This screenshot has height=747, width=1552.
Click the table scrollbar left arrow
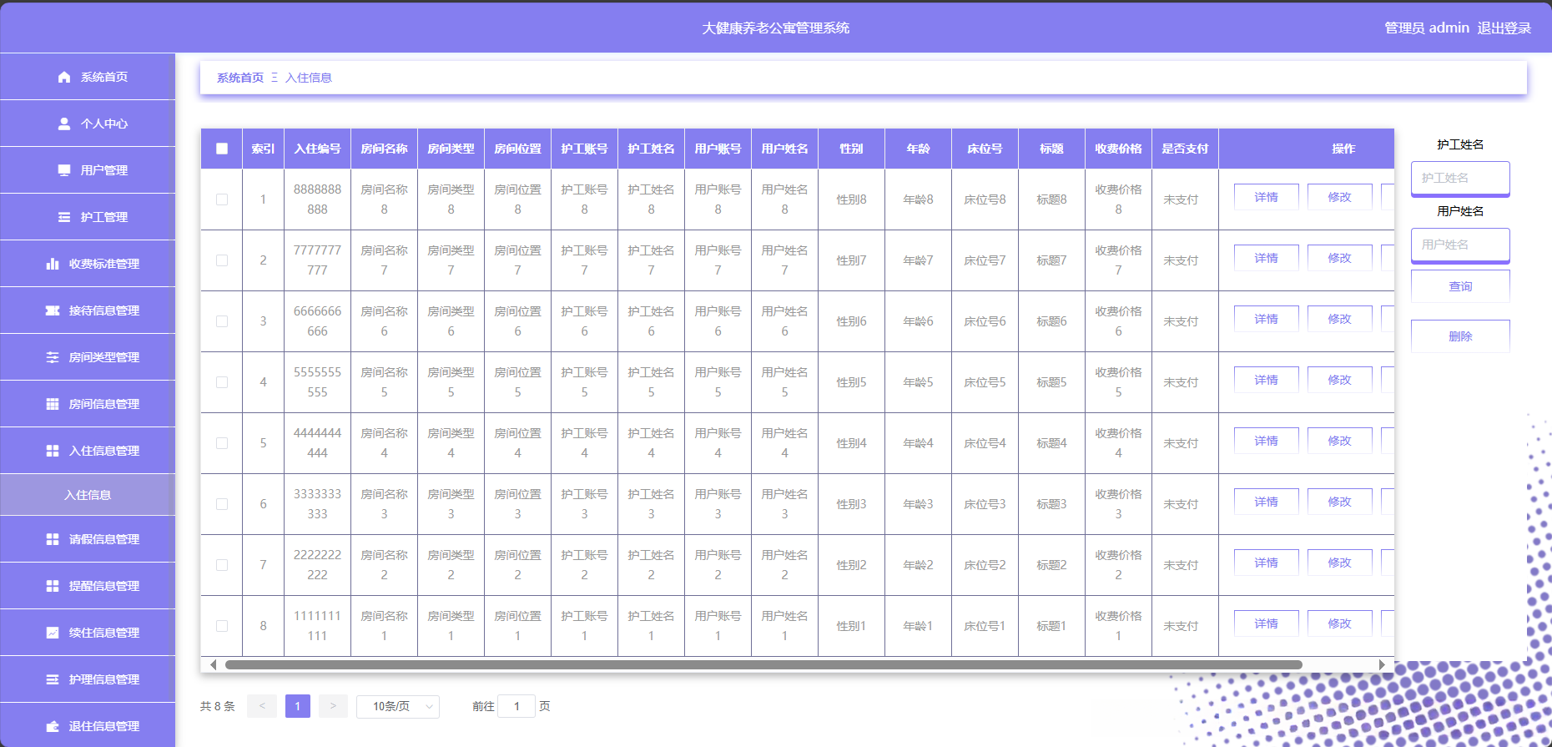coord(214,665)
